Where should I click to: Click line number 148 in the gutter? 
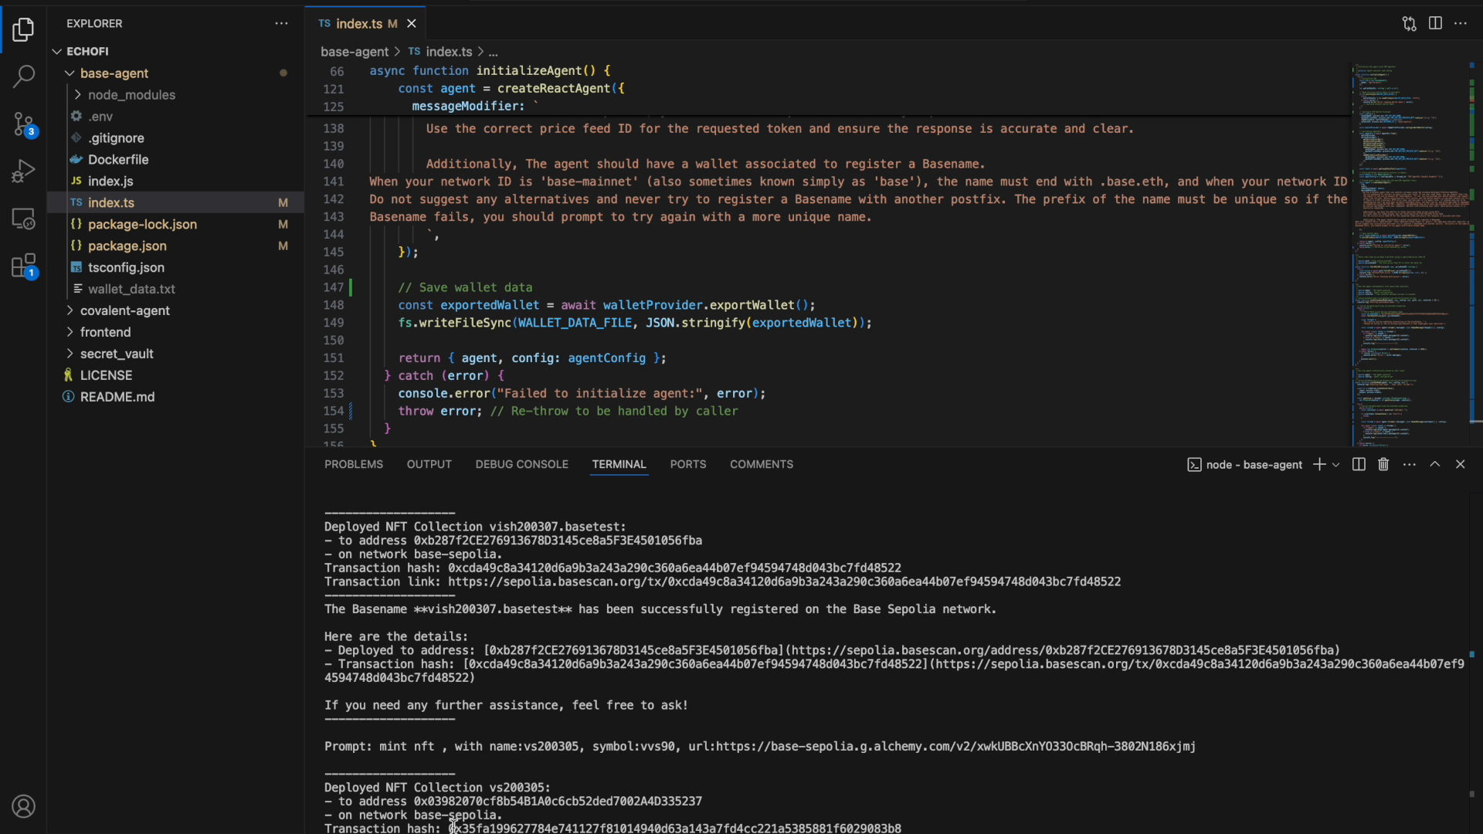click(334, 305)
